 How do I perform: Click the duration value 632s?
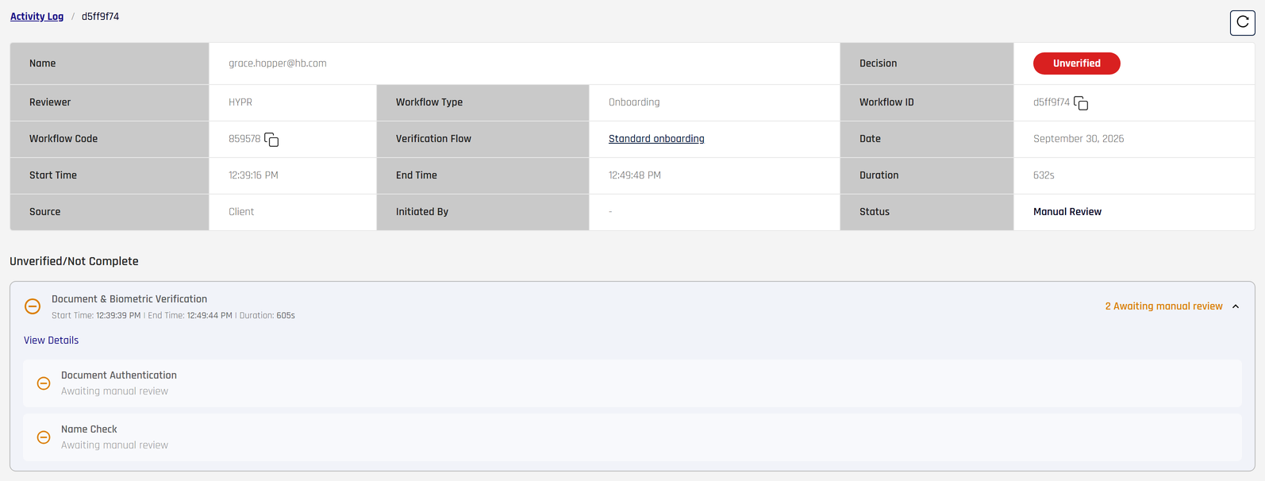click(x=1044, y=175)
